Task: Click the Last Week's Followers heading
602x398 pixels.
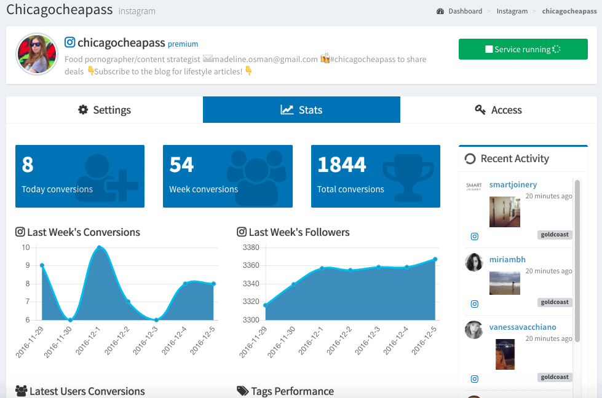Action: 299,232
